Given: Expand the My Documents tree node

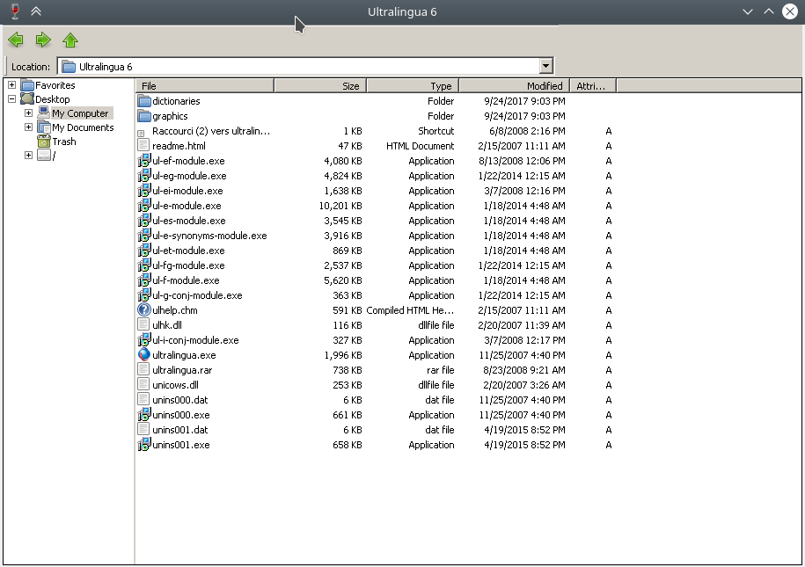Looking at the screenshot, I should click(28, 127).
